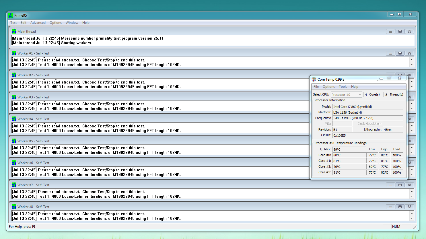Click the Worker #3 window icon
Viewport: 426px width, 239px height.
pyautogui.click(x=14, y=97)
